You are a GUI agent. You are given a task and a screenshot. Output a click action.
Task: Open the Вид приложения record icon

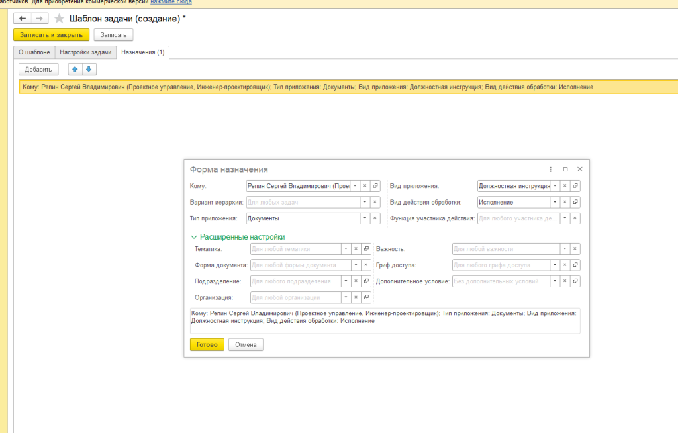(x=575, y=186)
